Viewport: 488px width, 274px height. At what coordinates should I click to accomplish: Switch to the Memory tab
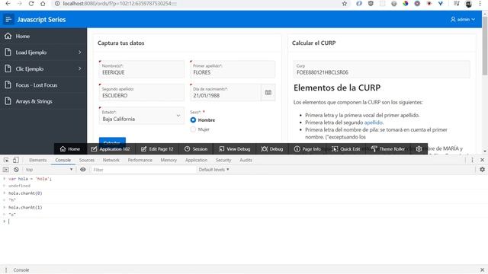click(x=169, y=160)
